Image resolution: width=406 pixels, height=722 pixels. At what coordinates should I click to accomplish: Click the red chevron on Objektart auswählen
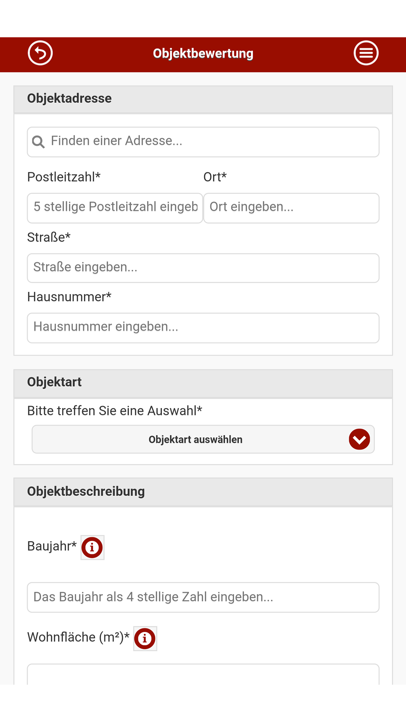click(x=359, y=439)
